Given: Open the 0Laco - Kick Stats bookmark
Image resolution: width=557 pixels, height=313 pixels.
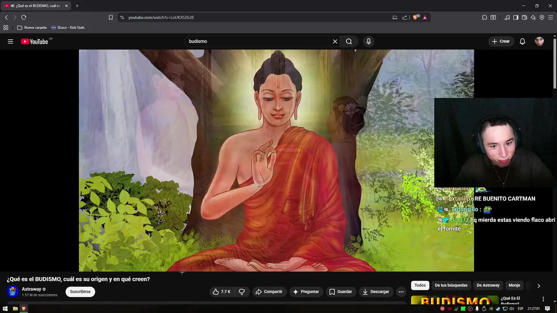Looking at the screenshot, I should [68, 27].
